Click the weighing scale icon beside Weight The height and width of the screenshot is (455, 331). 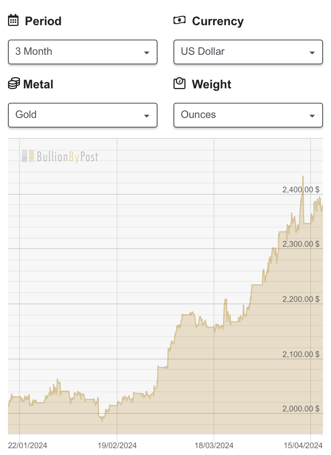pyautogui.click(x=179, y=83)
